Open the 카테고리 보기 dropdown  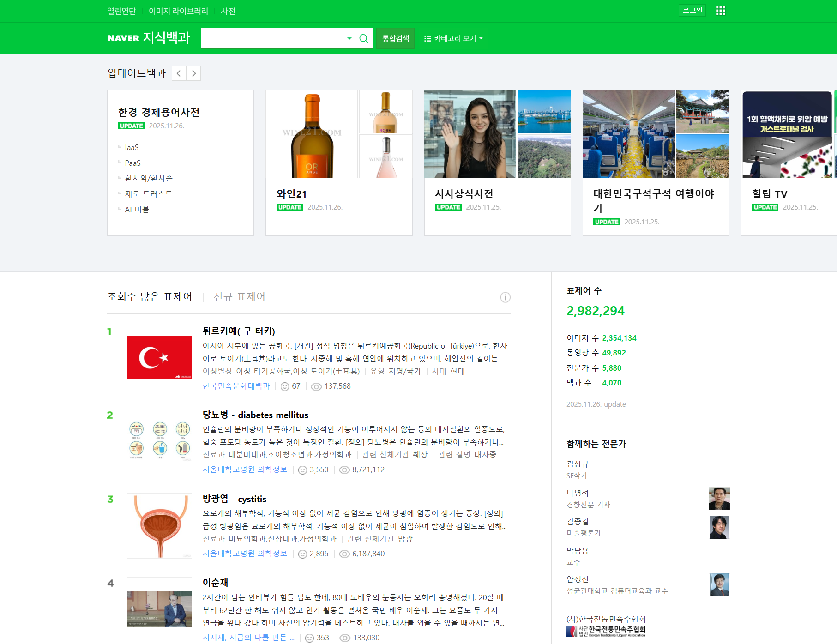453,38
